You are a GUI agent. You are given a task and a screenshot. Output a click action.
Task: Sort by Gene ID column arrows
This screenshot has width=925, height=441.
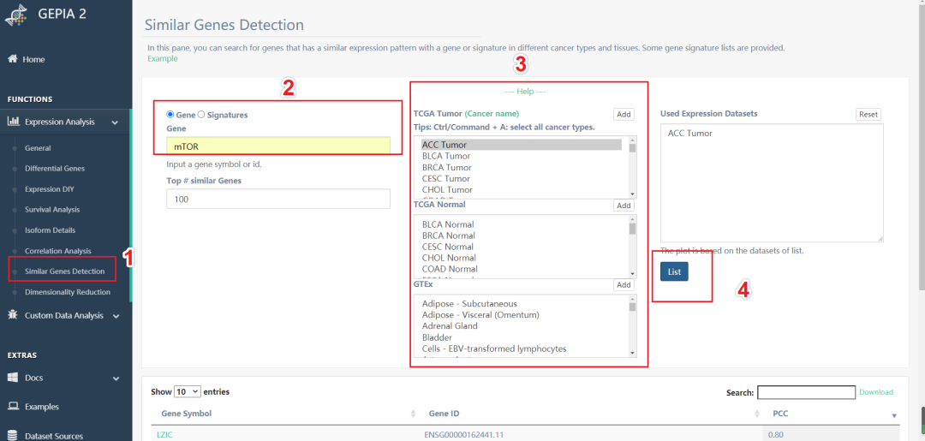pyautogui.click(x=757, y=414)
